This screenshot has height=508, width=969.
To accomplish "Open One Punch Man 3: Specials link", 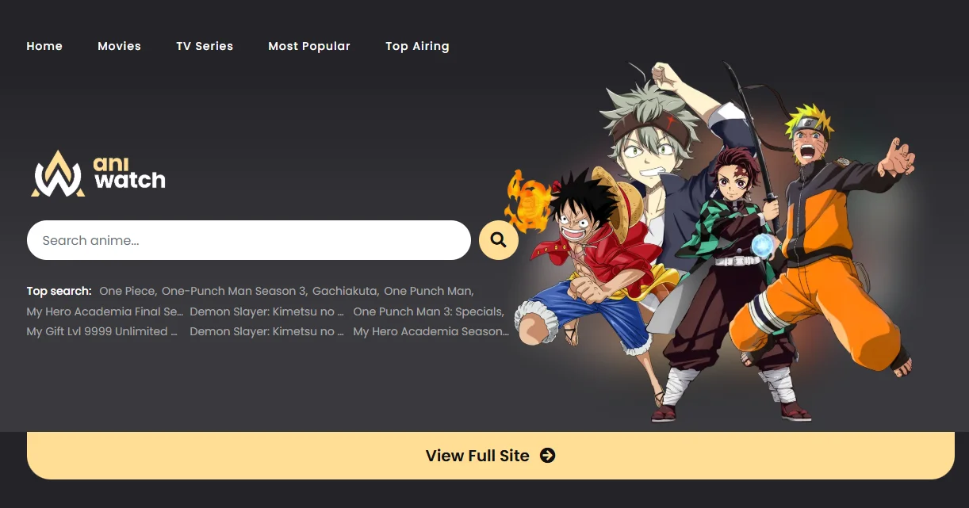I will (428, 311).
